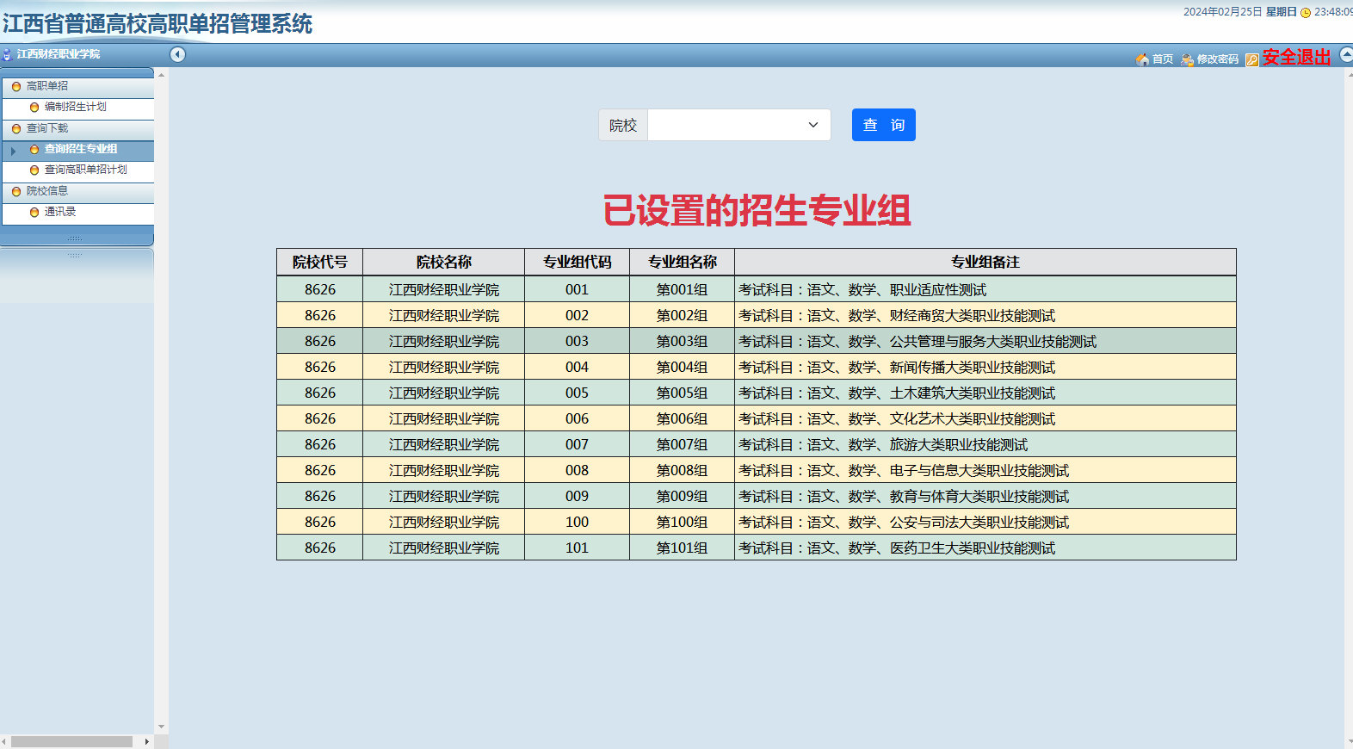
Task: Click the 江西省普通高校高职单招管理系统 title
Action: click(158, 23)
